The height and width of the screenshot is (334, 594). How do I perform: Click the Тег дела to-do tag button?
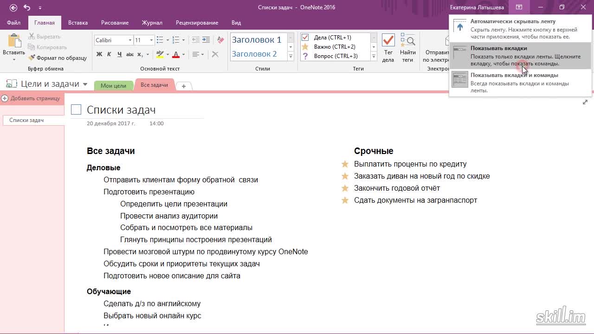[x=388, y=47]
